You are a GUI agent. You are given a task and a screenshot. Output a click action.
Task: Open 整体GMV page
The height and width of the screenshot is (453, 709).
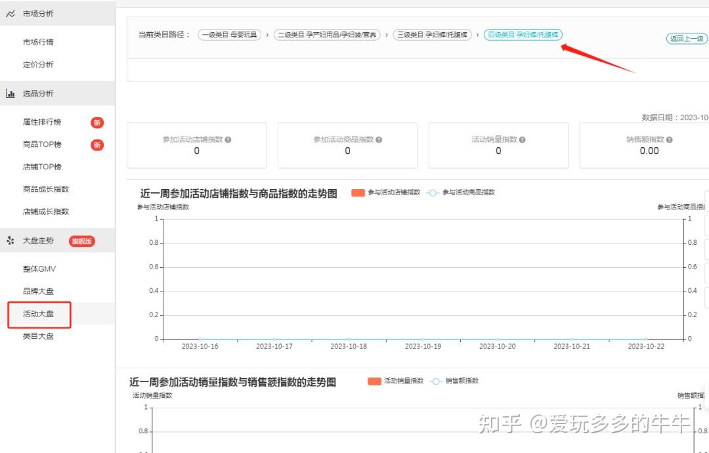coord(39,269)
